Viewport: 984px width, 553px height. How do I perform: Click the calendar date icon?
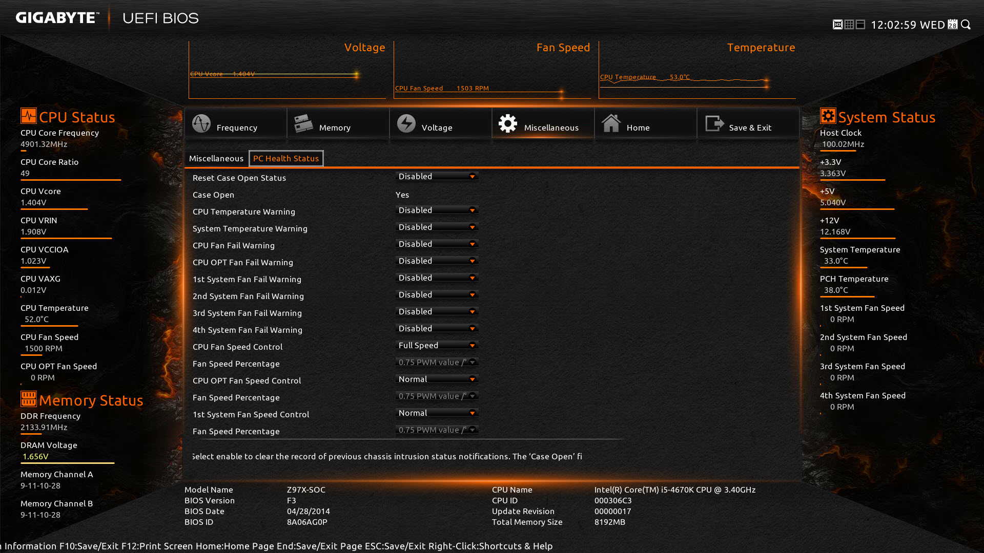(x=953, y=25)
